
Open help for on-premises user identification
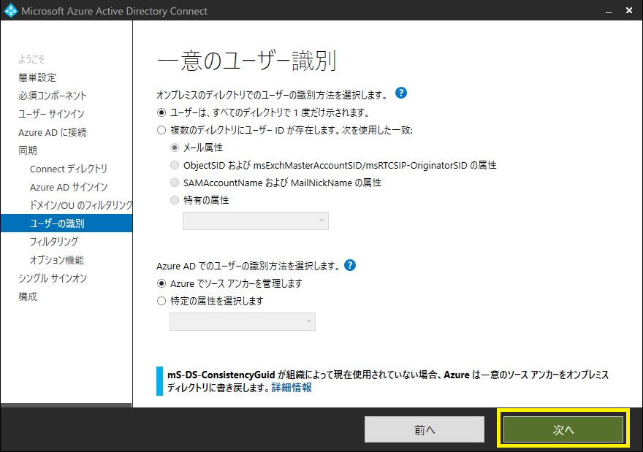point(401,93)
